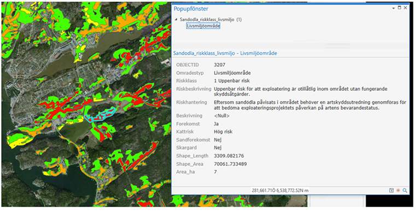Click the OBJECTID value 3207

click(x=220, y=65)
